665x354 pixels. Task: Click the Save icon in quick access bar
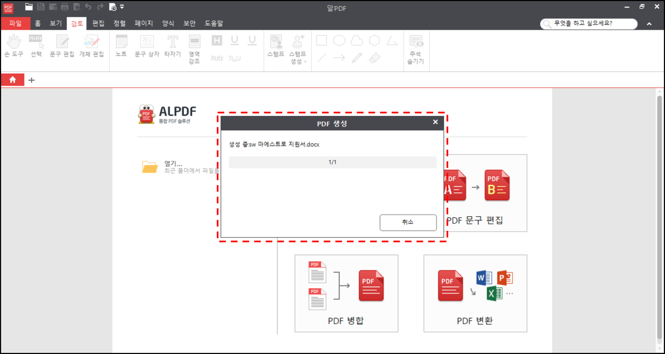(41, 7)
